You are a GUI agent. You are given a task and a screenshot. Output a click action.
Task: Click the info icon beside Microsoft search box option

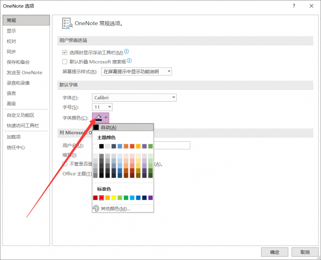[x=129, y=61]
